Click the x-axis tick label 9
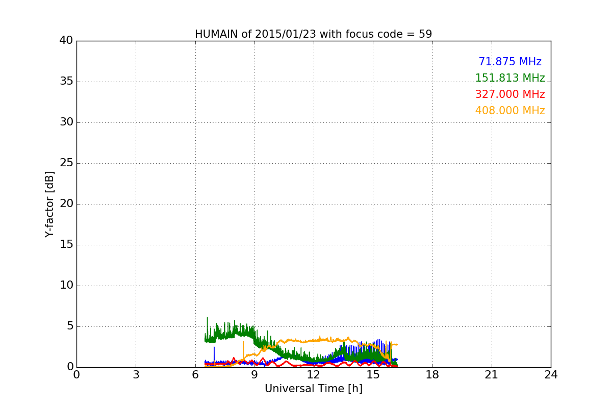 coord(254,374)
